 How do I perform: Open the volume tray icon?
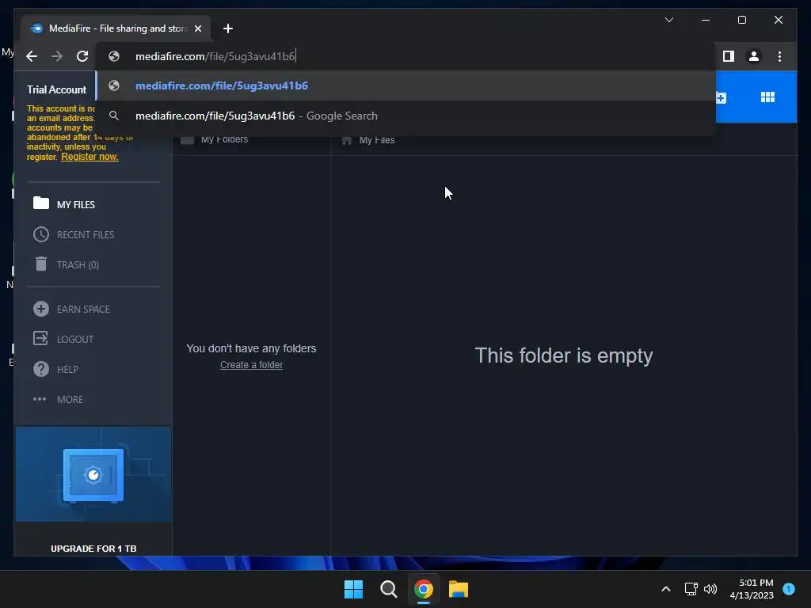tap(710, 589)
